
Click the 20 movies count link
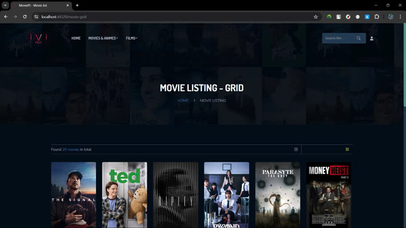(70, 150)
